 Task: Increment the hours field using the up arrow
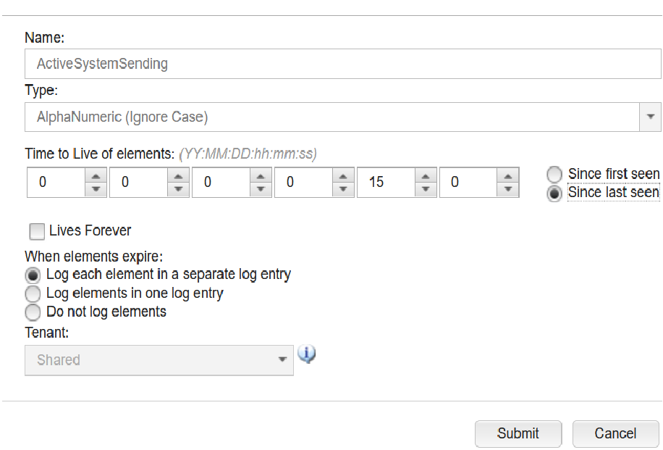343,178
